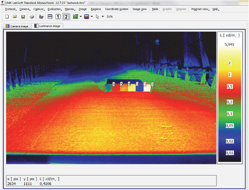249x190 pixels.
Task: Click the x pixel value 2634
Action: pos(11,184)
